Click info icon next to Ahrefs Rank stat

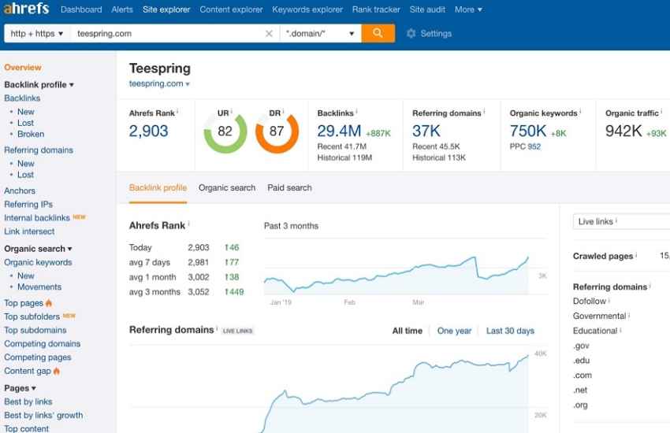(177, 113)
